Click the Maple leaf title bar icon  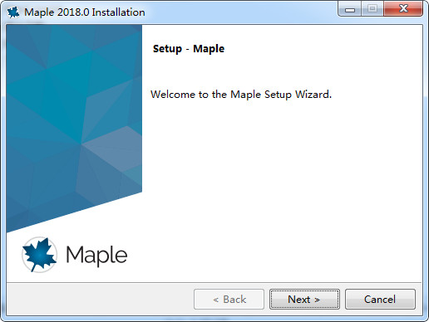[x=13, y=12]
